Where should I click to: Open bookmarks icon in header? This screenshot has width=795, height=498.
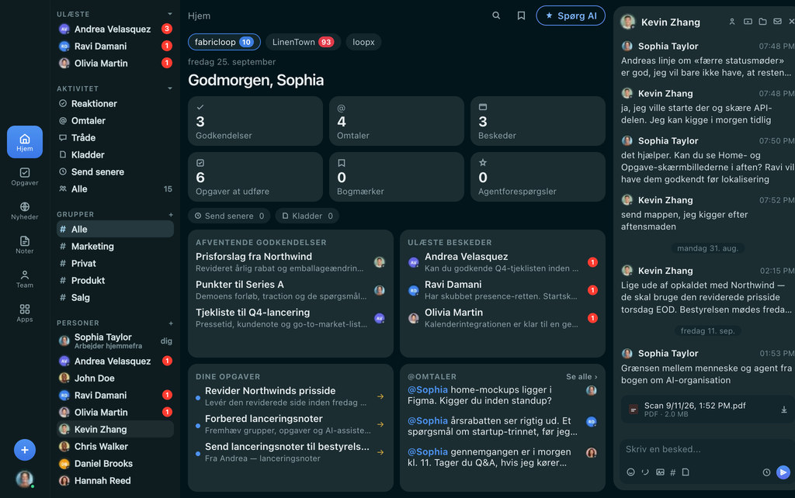pos(521,16)
